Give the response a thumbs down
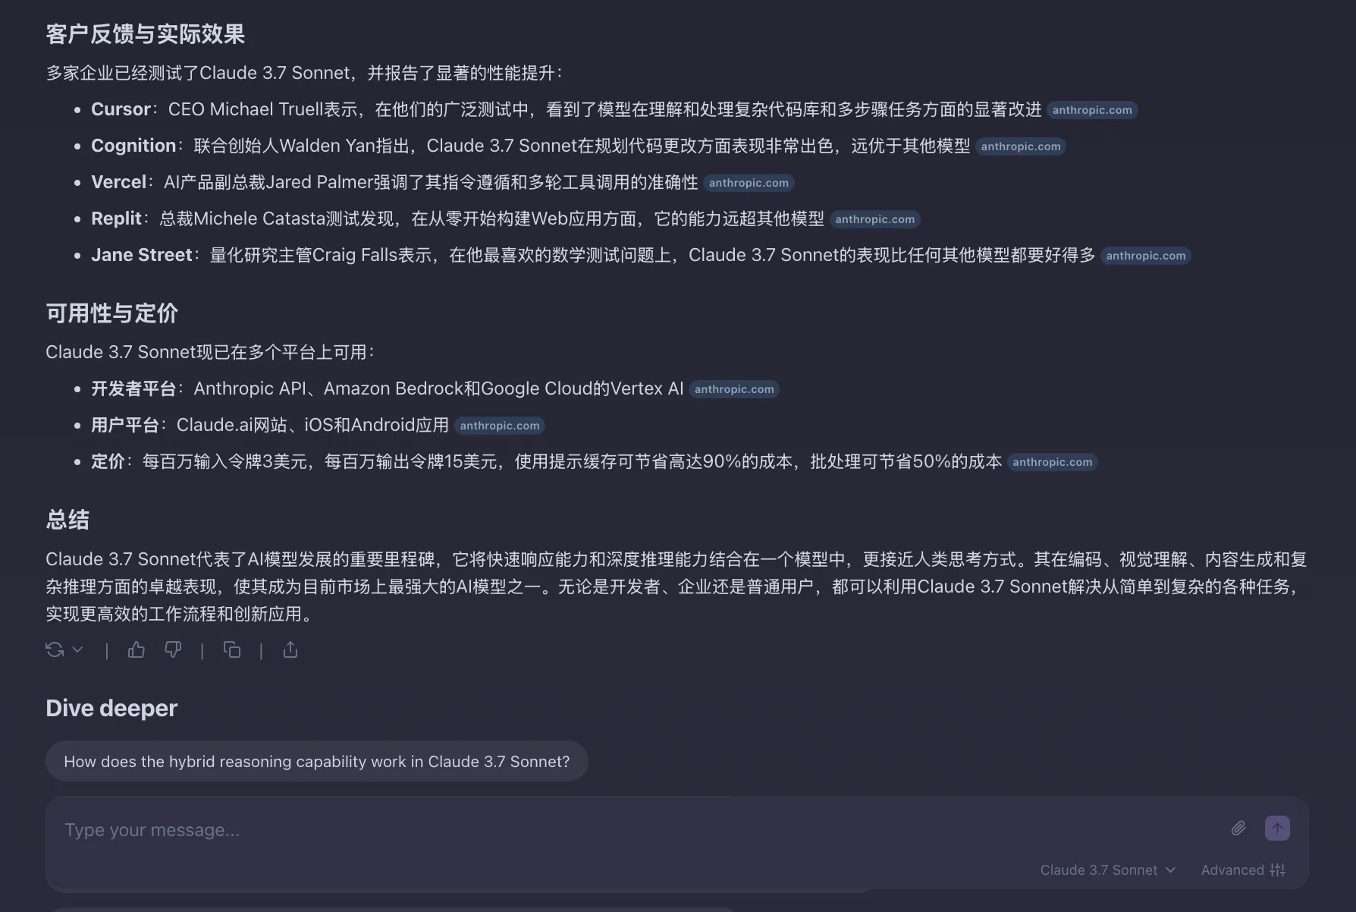The width and height of the screenshot is (1356, 912). click(x=173, y=649)
